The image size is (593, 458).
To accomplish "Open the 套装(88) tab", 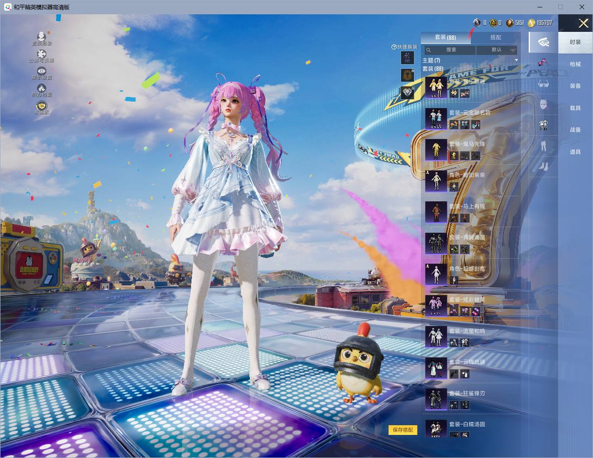I will coord(445,37).
